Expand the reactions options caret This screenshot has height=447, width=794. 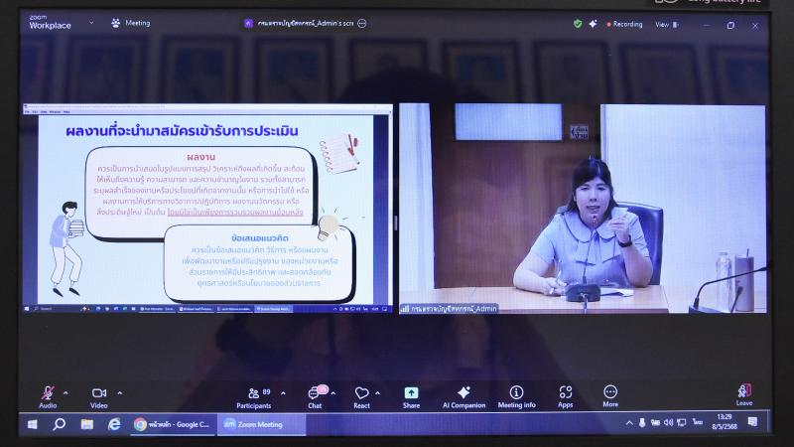tap(378, 393)
